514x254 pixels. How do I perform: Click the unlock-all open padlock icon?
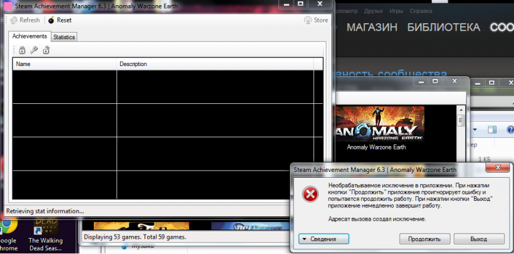tap(46, 50)
